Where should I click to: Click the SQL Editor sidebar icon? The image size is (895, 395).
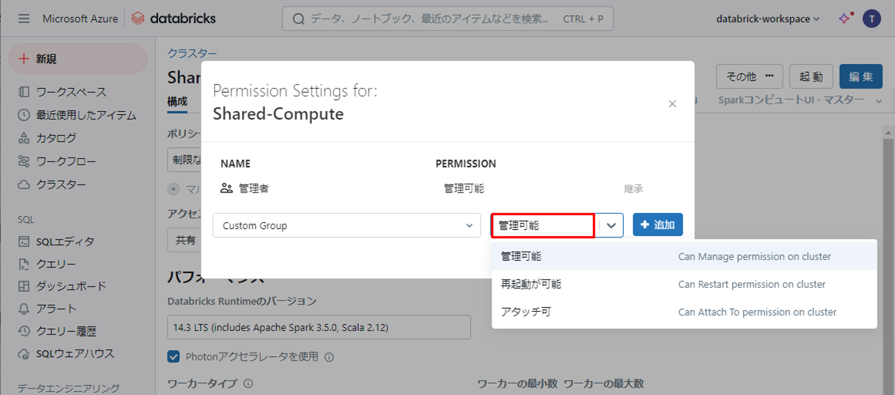(24, 241)
